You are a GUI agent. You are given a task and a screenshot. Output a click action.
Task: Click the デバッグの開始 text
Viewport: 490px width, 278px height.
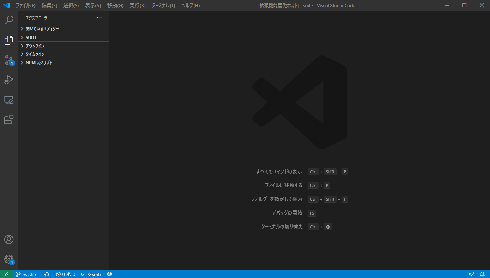click(x=287, y=213)
